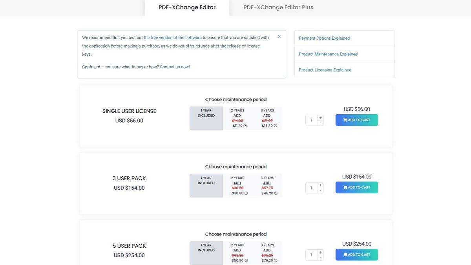Click the cart icon on 5 User Pack Add to Cart

tap(345, 254)
